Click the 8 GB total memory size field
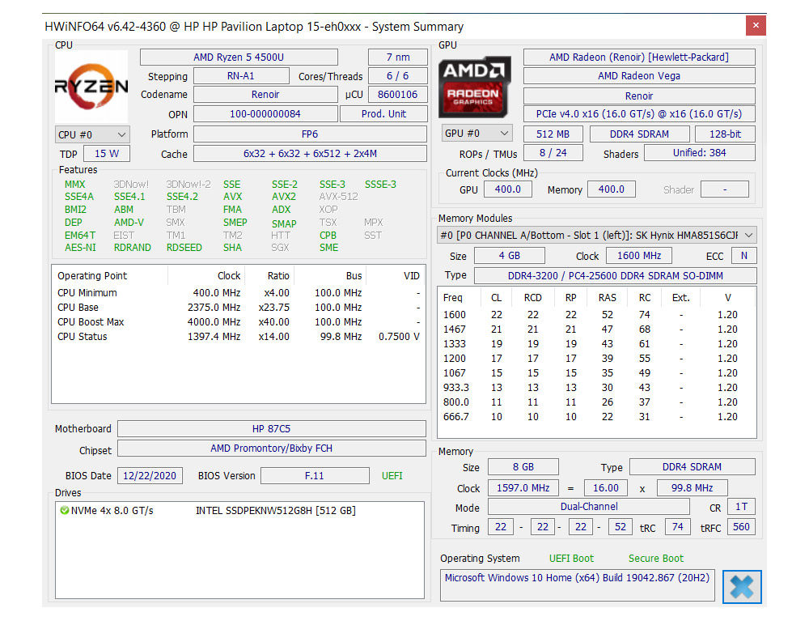Image resolution: width=809 pixels, height=625 pixels. click(523, 467)
